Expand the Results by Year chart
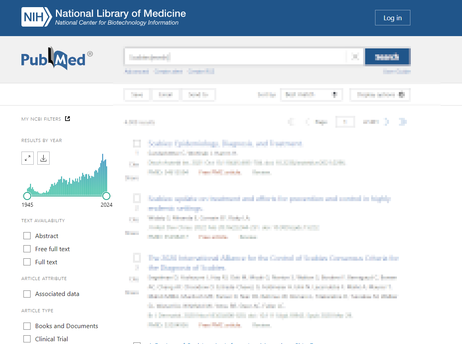This screenshot has height=344, width=462. coord(27,158)
